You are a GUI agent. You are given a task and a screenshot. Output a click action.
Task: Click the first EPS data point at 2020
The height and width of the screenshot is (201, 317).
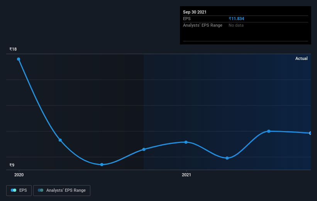19,59
